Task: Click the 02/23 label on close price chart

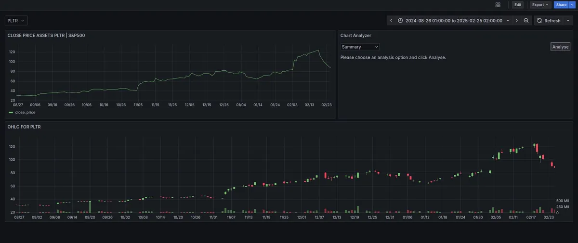Action: (327, 104)
